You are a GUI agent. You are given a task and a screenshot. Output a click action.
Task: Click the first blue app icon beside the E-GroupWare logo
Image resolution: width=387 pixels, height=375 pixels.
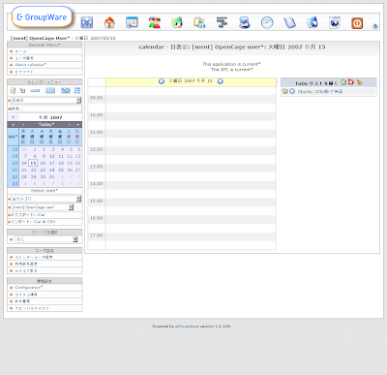tap(87, 22)
